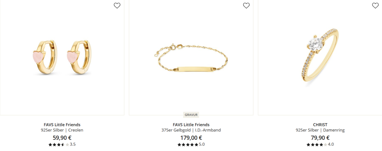This screenshot has width=382, height=151.
Task: Open the CHRIST brand title
Action: pos(320,125)
